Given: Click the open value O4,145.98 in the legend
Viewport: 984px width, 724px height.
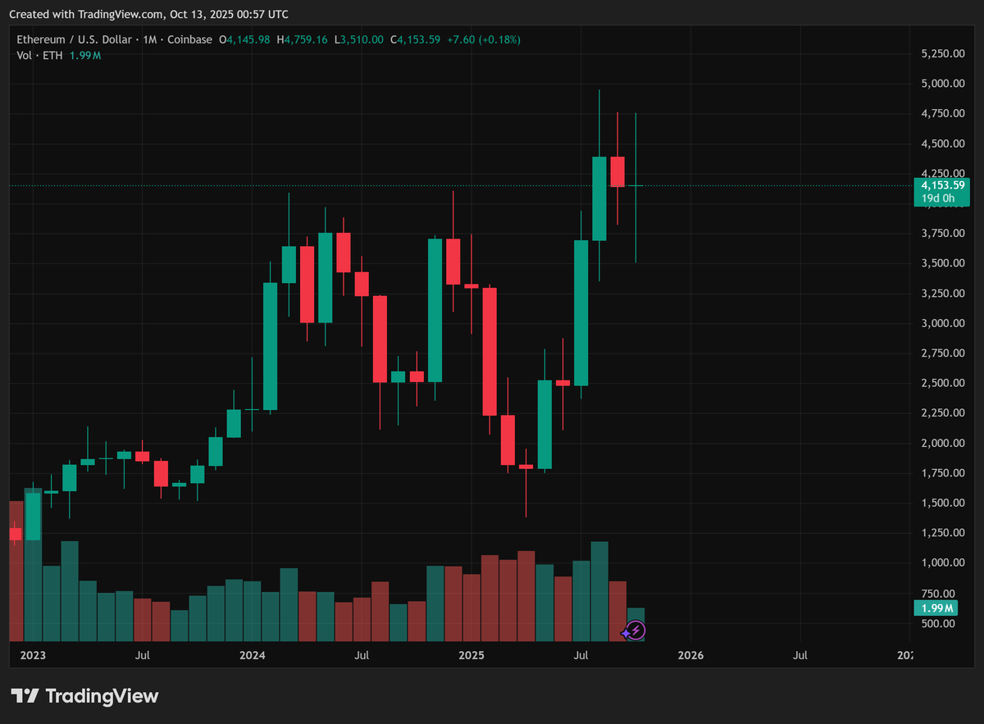Looking at the screenshot, I should click(x=244, y=39).
